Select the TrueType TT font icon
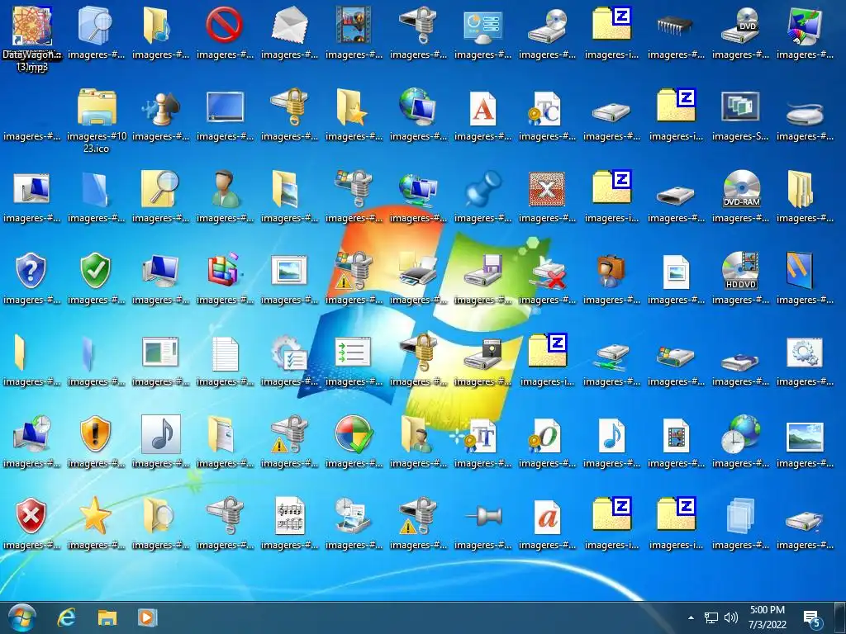The height and width of the screenshot is (634, 846). pyautogui.click(x=482, y=437)
